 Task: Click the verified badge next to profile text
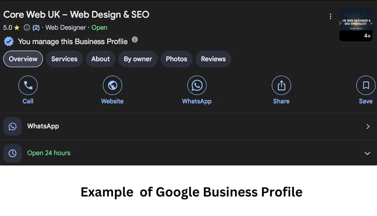point(8,41)
